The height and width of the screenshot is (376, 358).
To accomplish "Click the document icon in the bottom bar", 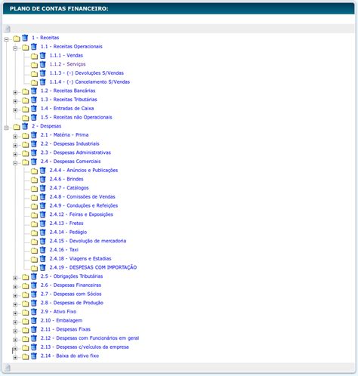I will [x=8, y=368].
